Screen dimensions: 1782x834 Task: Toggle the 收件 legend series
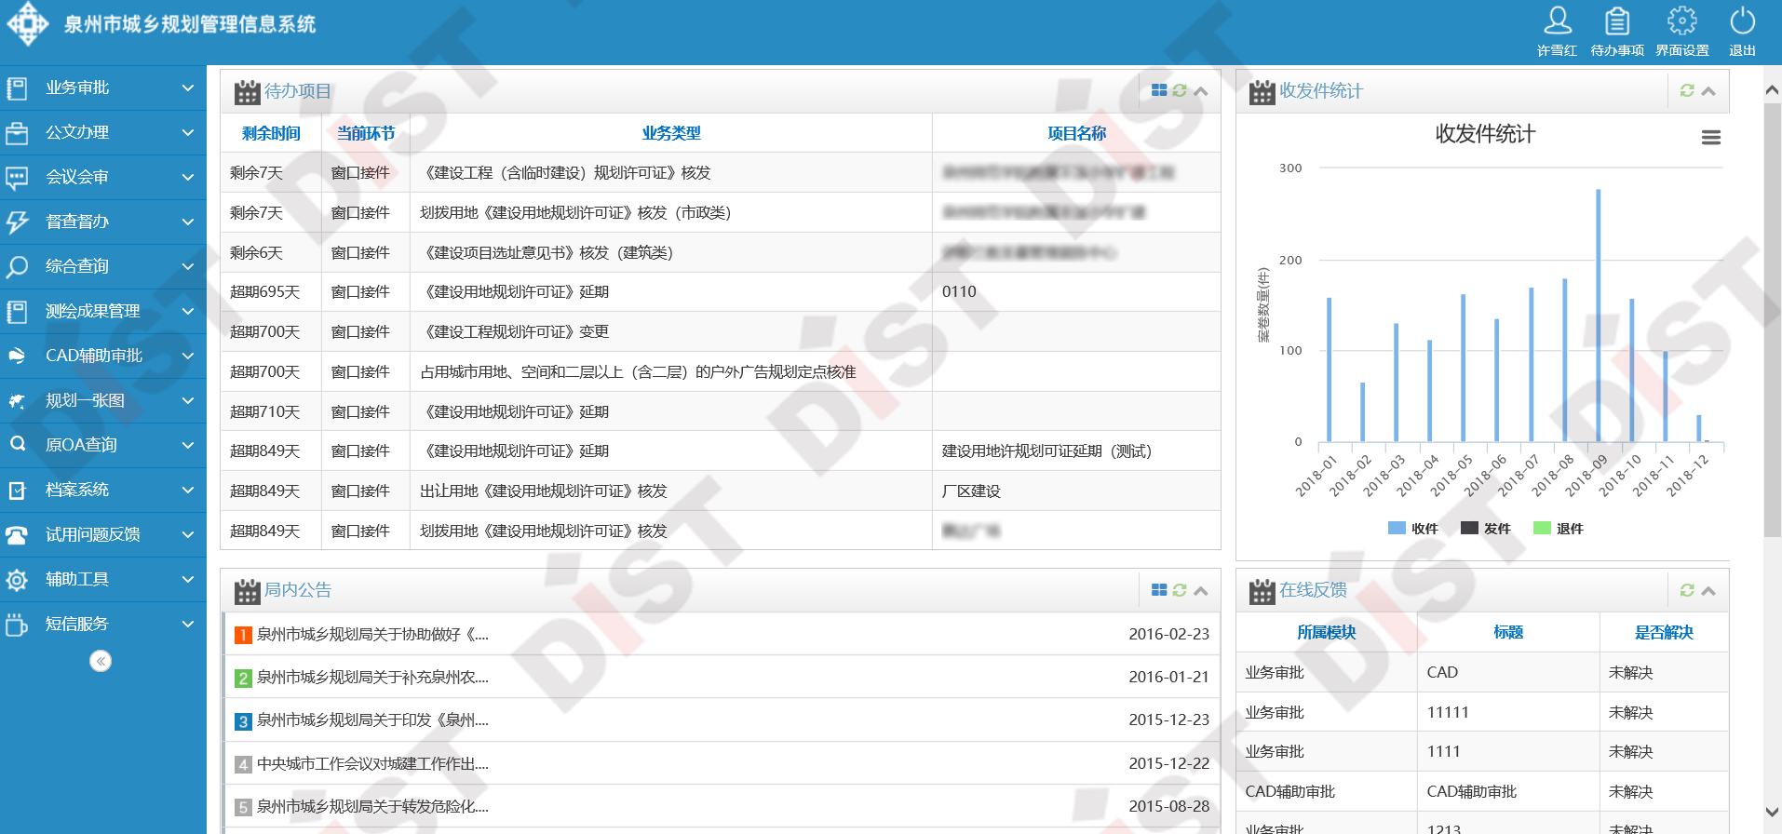pyautogui.click(x=1412, y=529)
